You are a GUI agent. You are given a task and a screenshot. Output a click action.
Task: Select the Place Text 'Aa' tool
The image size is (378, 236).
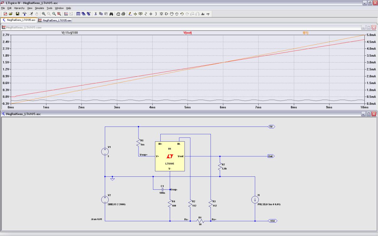pos(203,14)
